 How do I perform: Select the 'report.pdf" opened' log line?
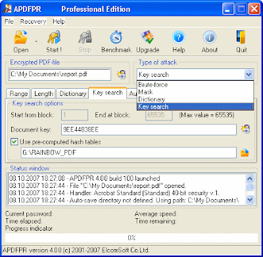(97, 186)
